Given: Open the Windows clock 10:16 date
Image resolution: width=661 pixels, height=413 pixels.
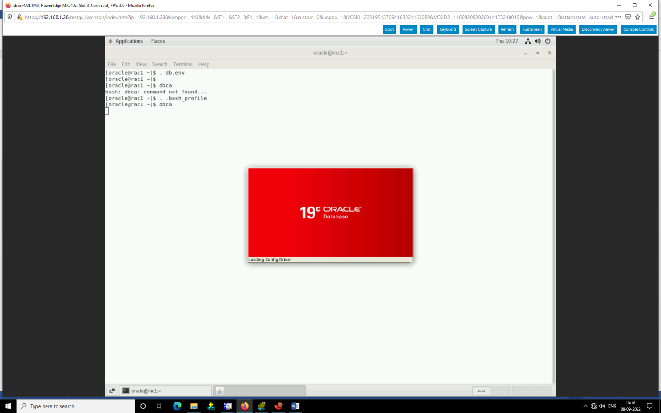Looking at the screenshot, I should click(x=630, y=406).
